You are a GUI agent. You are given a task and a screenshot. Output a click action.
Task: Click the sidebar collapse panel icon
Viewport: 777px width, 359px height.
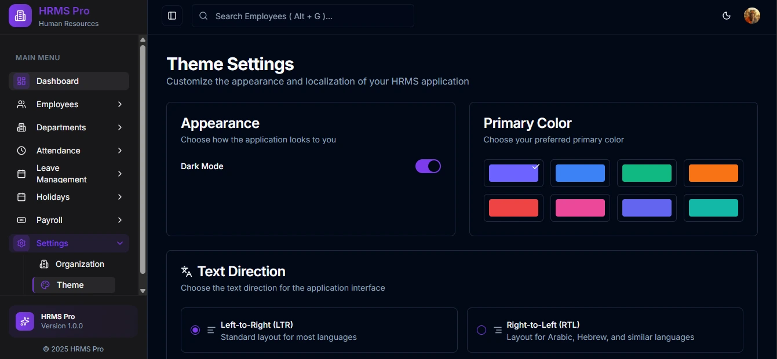172,16
